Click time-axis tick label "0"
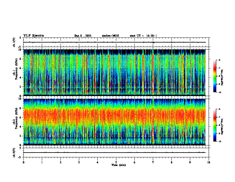The width and height of the screenshot is (235, 182). 23,162
